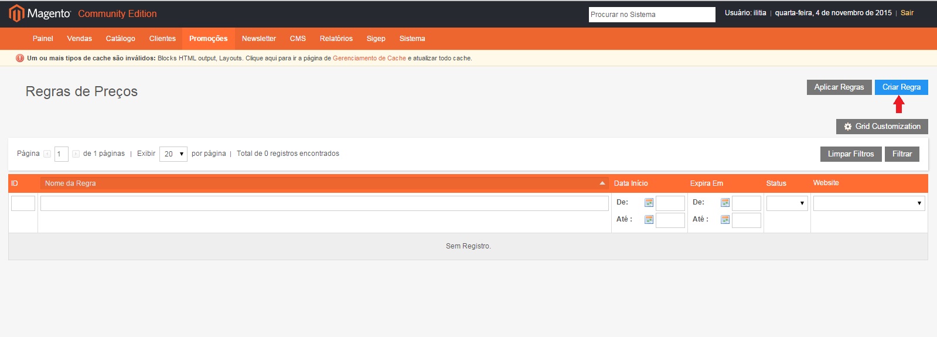Image resolution: width=937 pixels, height=337 pixels.
Task: Click the Website column header
Action: [826, 183]
